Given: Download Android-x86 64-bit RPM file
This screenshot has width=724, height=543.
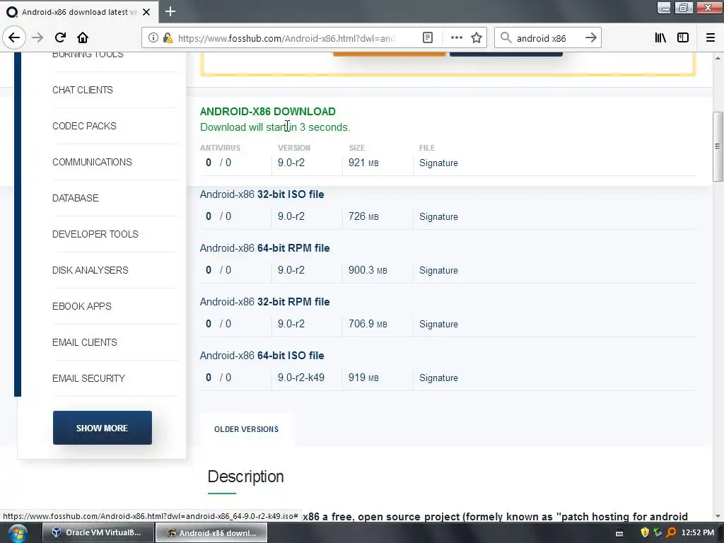Looking at the screenshot, I should (264, 248).
